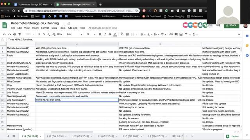This screenshot has width=250, height=140.
Task: Open text rotation options
Action: [163, 34]
